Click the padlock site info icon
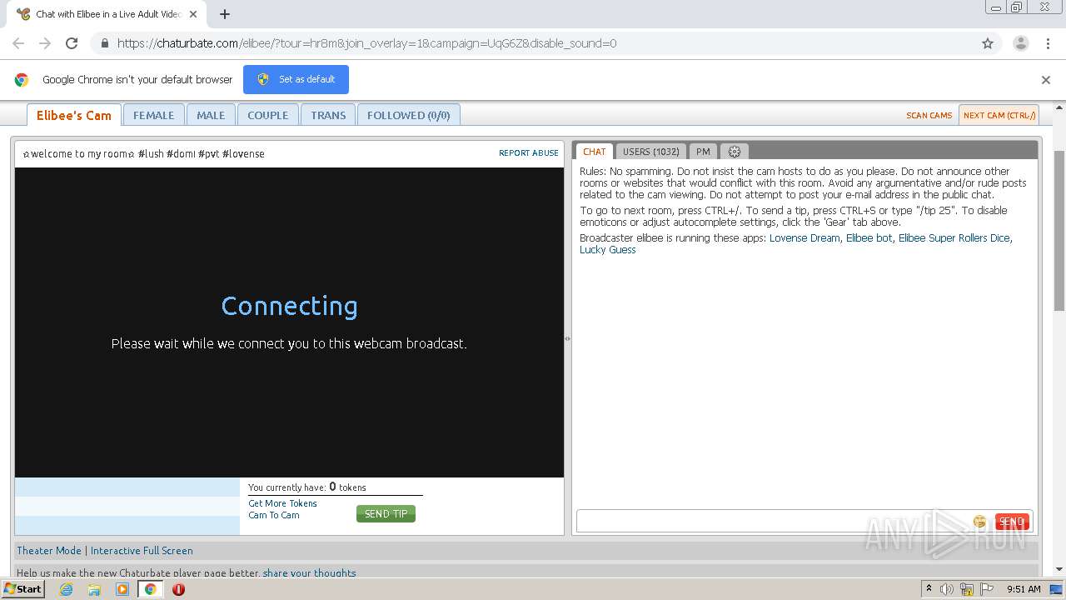1066x600 pixels. [x=104, y=43]
